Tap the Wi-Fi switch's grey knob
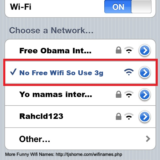160x160 pixels. (141, 6)
